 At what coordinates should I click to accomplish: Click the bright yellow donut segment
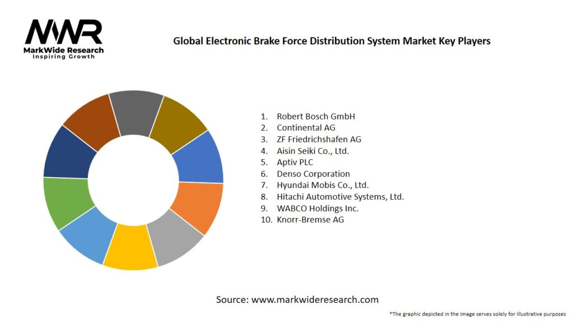(130, 247)
